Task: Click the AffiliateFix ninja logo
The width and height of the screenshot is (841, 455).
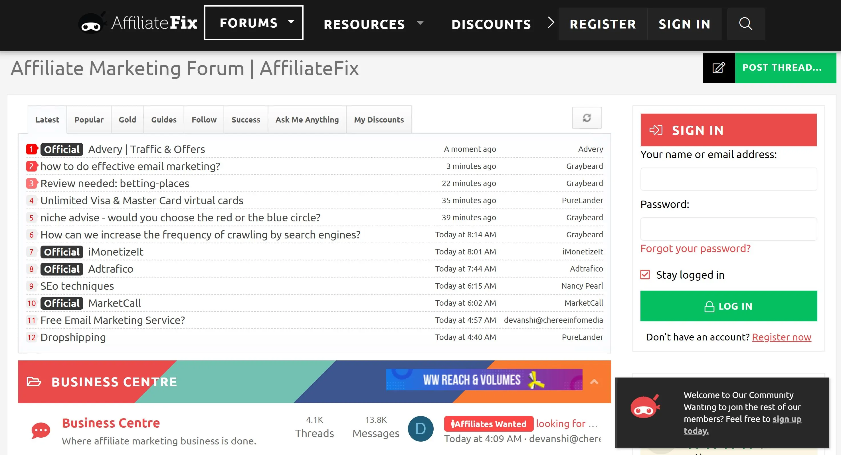Action: [91, 23]
